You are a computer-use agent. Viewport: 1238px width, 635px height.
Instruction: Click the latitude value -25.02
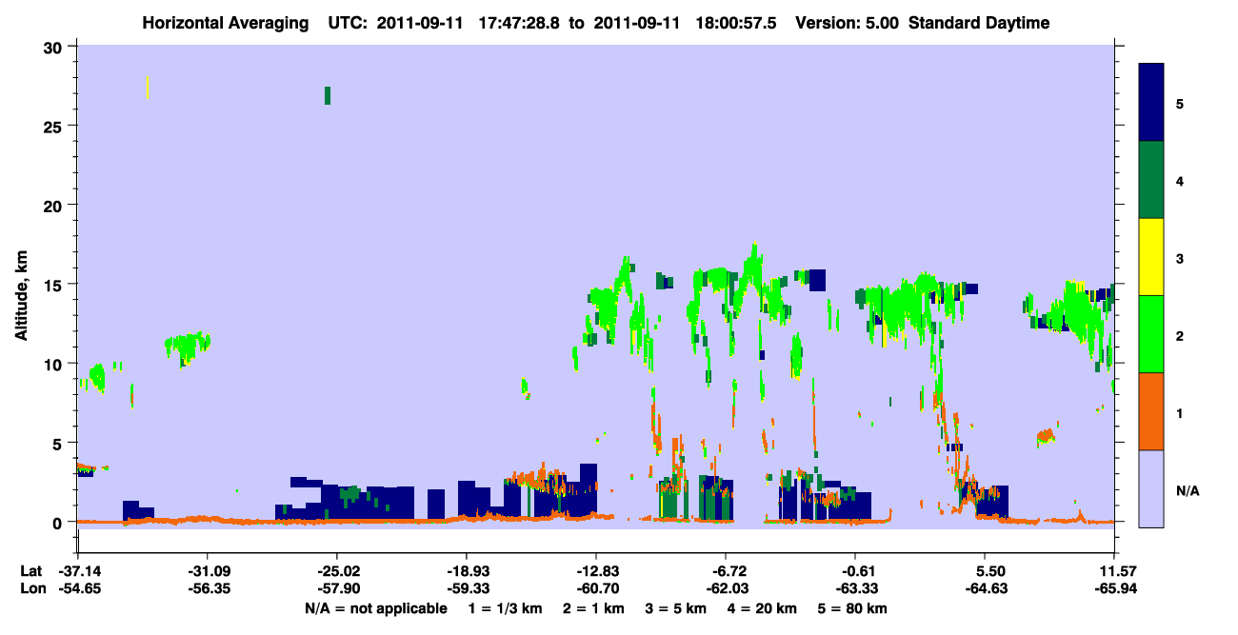tap(336, 570)
